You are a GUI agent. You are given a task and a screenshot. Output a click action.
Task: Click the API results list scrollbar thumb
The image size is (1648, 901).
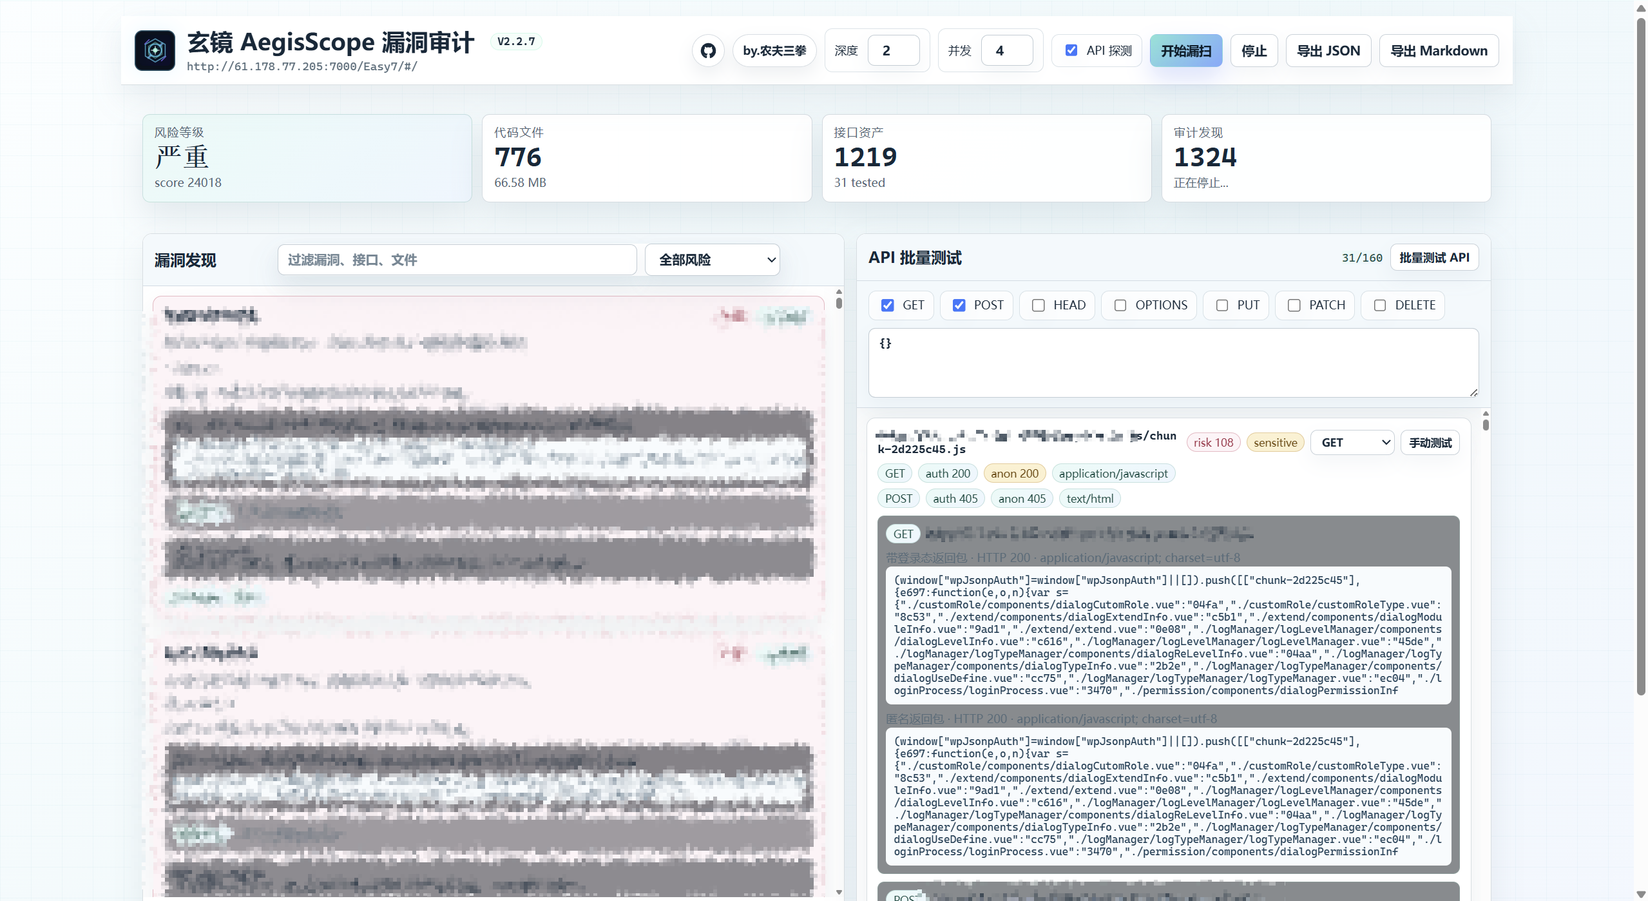[x=1486, y=424]
